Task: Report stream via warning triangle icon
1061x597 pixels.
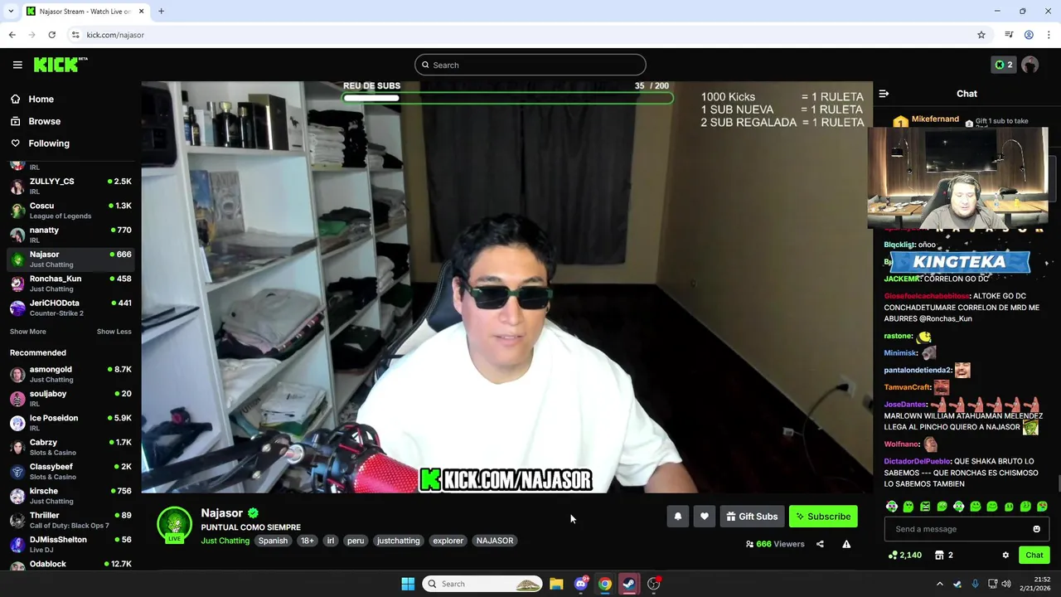Action: click(846, 544)
